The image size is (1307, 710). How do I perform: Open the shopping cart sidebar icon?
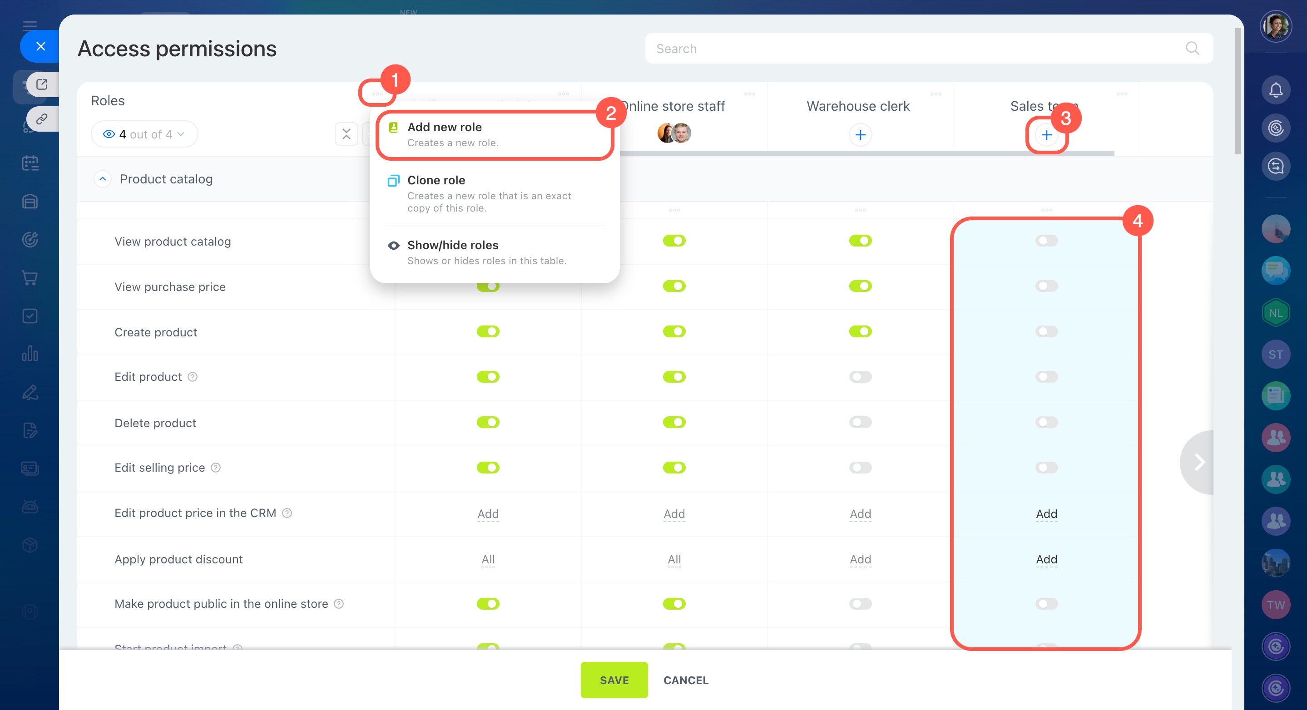coord(30,277)
